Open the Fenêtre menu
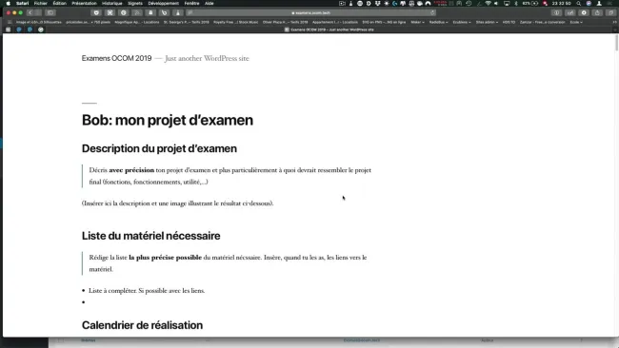This screenshot has height=348, width=619. pyautogui.click(x=191, y=3)
